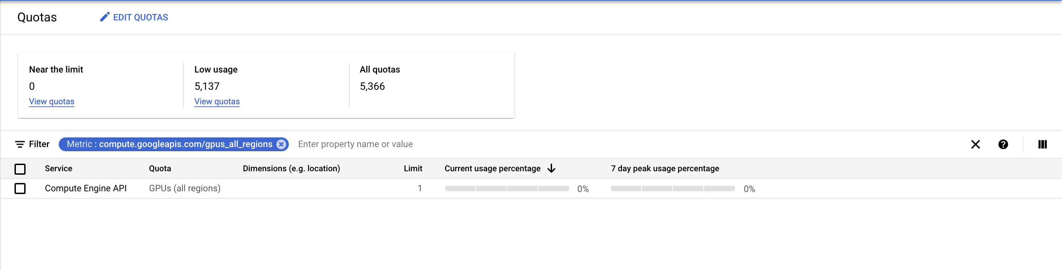Click the Service column header

coord(58,168)
